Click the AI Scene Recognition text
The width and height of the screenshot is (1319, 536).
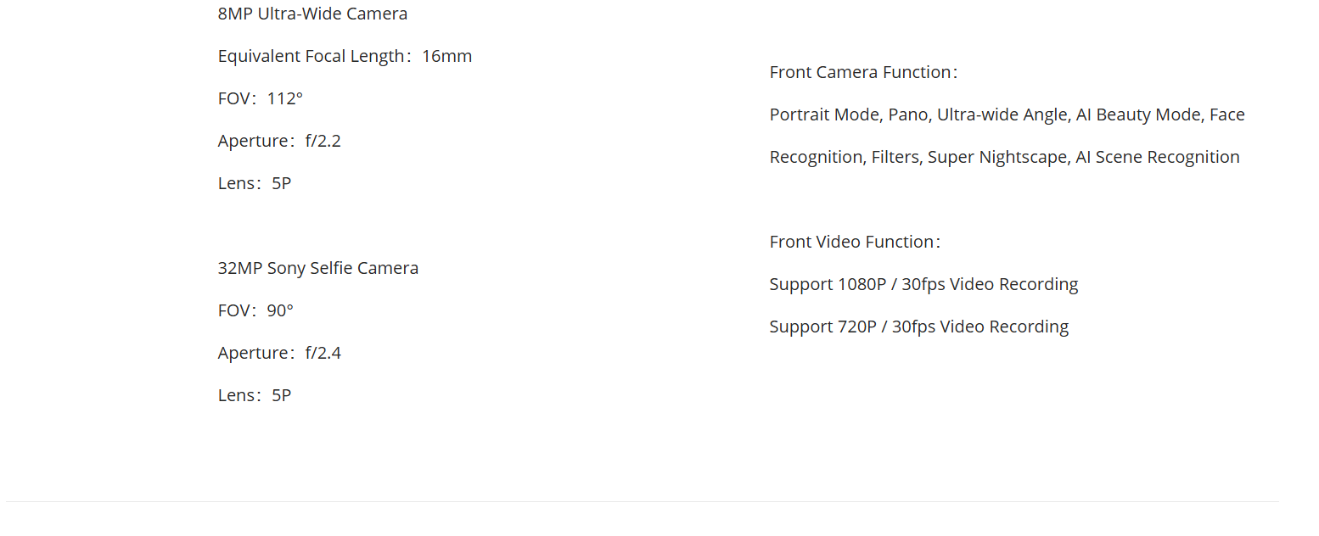(1158, 157)
